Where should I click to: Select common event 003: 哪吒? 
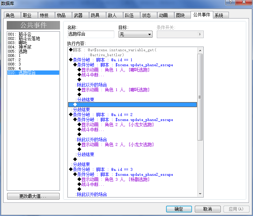click(x=33, y=43)
